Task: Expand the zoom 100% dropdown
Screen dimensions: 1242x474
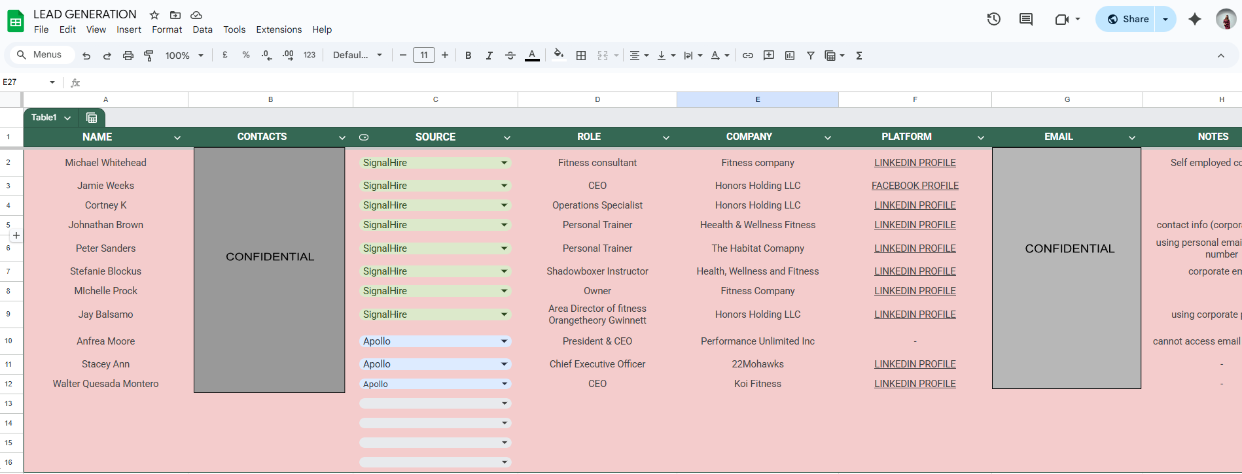Action: coord(184,56)
